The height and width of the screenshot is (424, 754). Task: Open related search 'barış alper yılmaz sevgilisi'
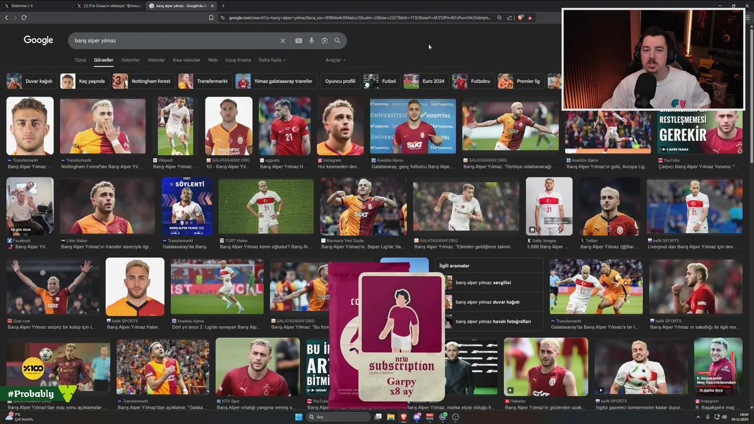point(490,283)
